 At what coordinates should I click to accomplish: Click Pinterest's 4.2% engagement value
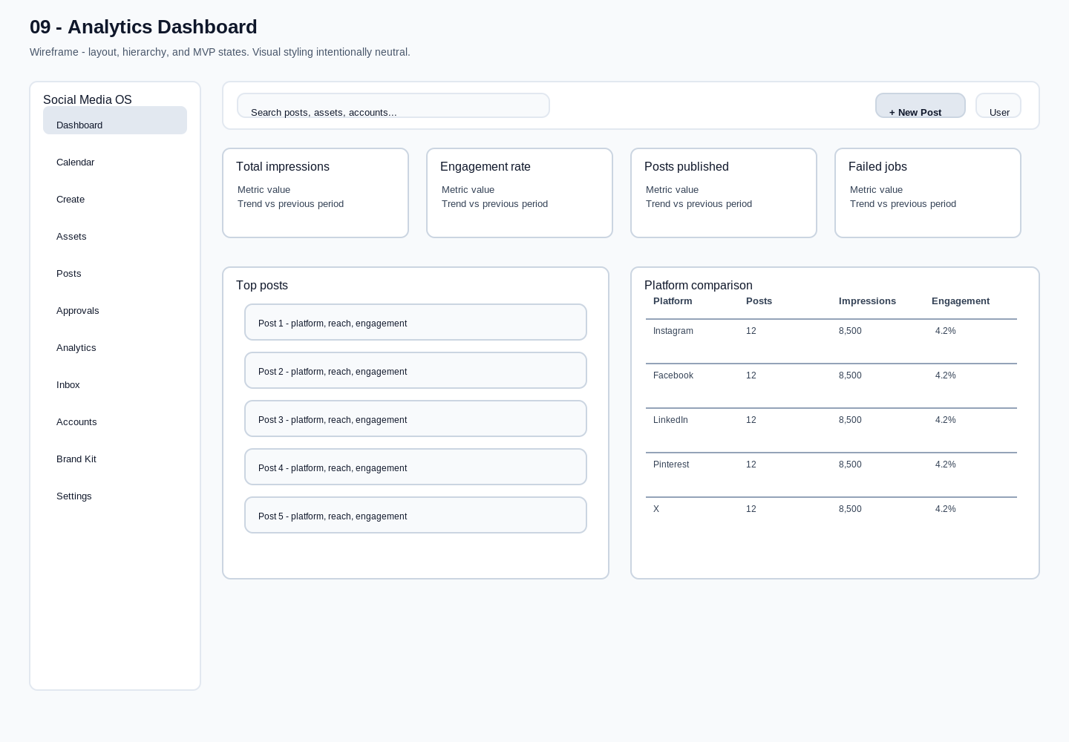coord(946,464)
